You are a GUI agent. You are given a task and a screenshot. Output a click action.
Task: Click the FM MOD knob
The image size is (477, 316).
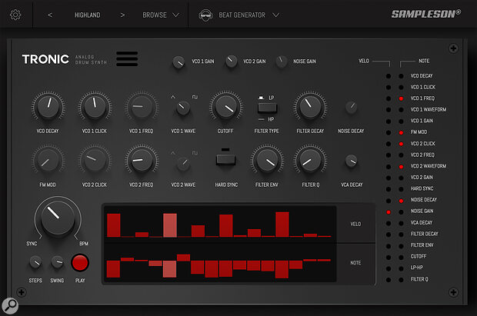pyautogui.click(x=48, y=160)
